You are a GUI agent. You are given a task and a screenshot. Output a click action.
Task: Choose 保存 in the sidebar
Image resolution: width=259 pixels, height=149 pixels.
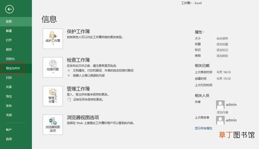click(x=16, y=49)
